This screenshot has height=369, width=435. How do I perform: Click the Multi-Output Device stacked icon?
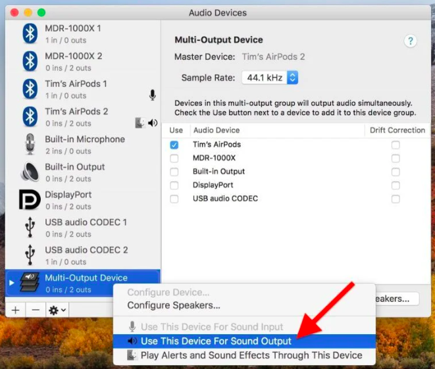[30, 282]
